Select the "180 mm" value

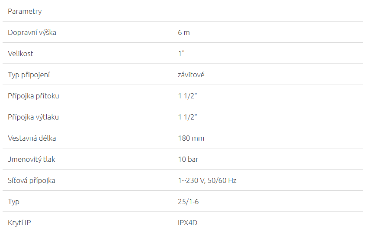coord(191,138)
